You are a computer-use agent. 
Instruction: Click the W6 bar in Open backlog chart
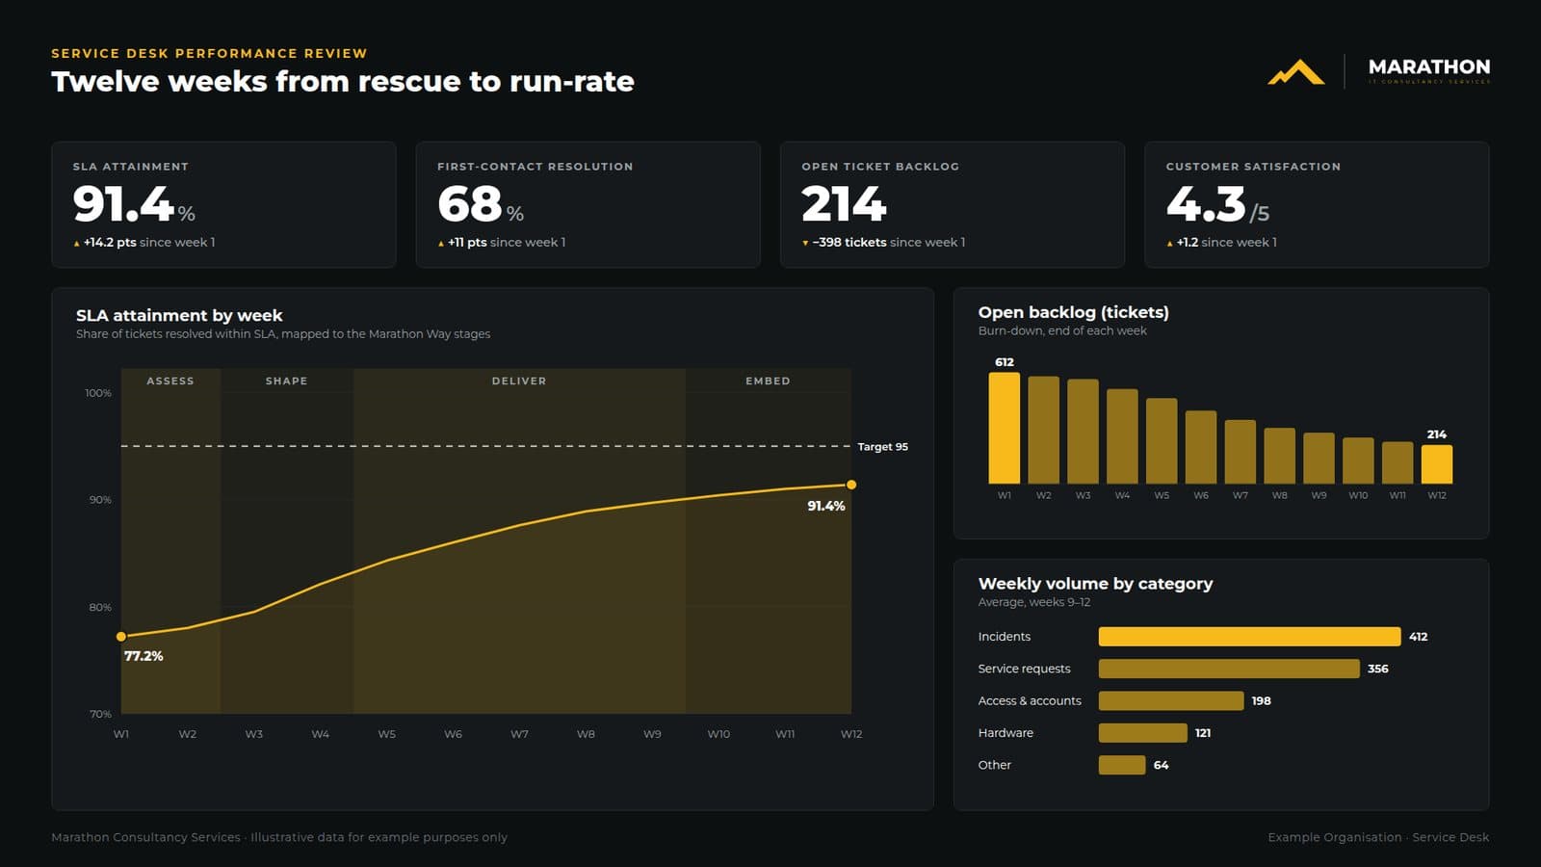[x=1201, y=447]
